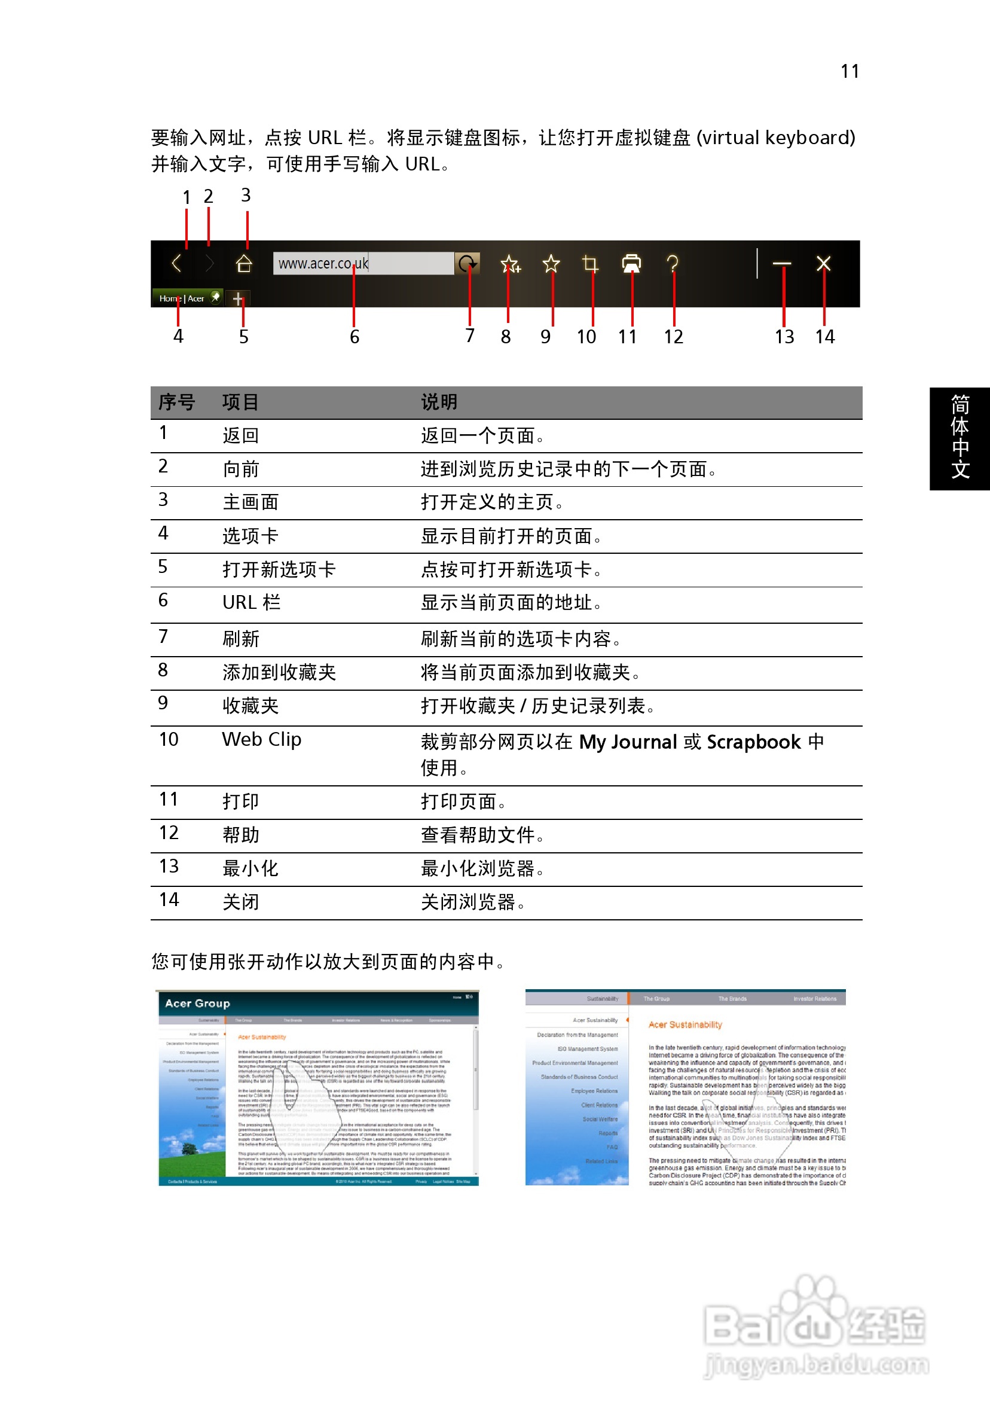Image resolution: width=990 pixels, height=1421 pixels.
Task: Click Reports in zoomed sidebar
Action: tap(608, 1134)
